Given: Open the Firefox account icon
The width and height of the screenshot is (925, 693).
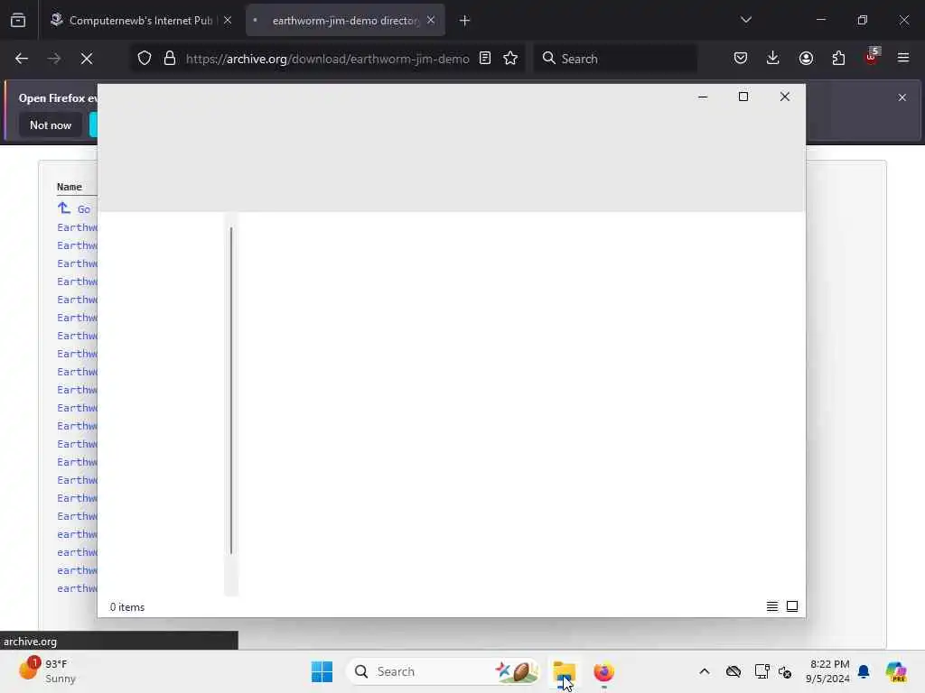Looking at the screenshot, I should (x=806, y=59).
